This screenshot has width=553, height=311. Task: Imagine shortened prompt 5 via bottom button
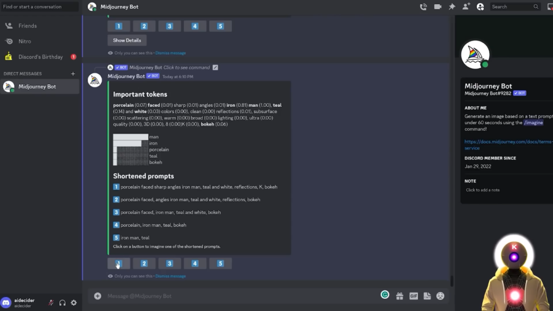220,263
